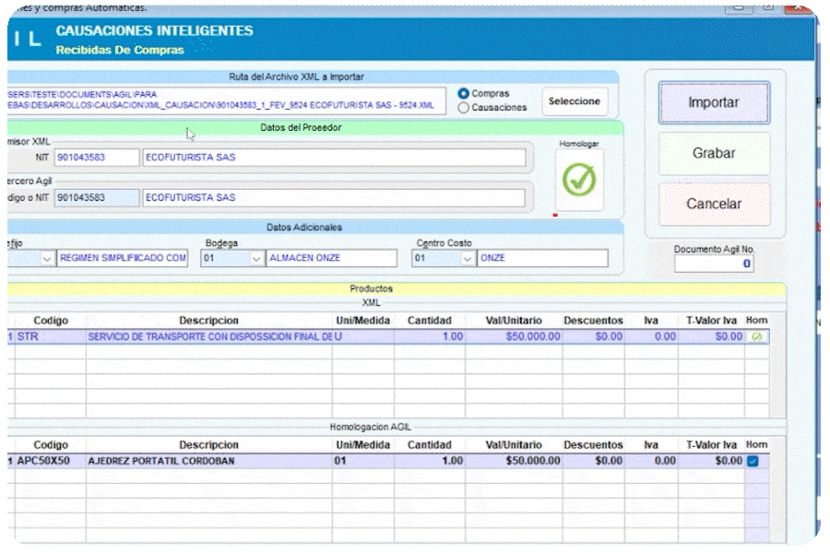Select the SERVICIO DE TRANSPORTE description cell
Image resolution: width=830 pixels, height=553 pixels.
pos(209,337)
